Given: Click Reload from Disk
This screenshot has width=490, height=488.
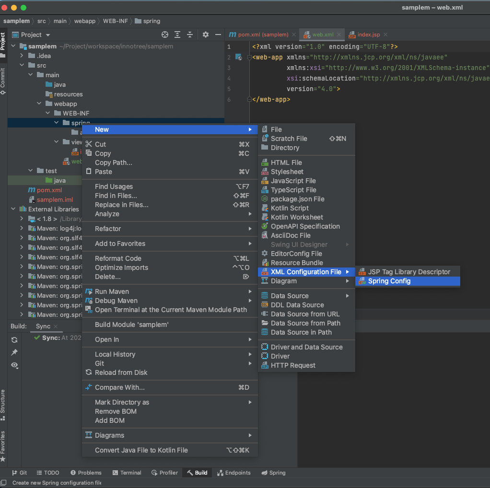Looking at the screenshot, I should (x=170, y=372).
